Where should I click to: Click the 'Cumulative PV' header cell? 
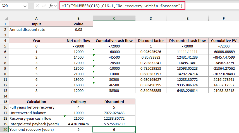224,41
